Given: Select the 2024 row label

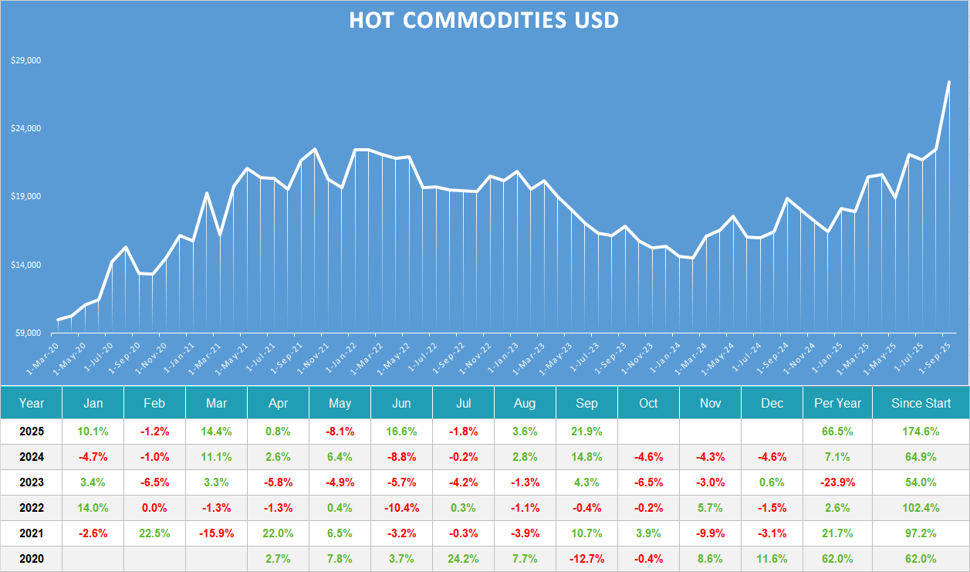Looking at the screenshot, I should click(32, 457).
